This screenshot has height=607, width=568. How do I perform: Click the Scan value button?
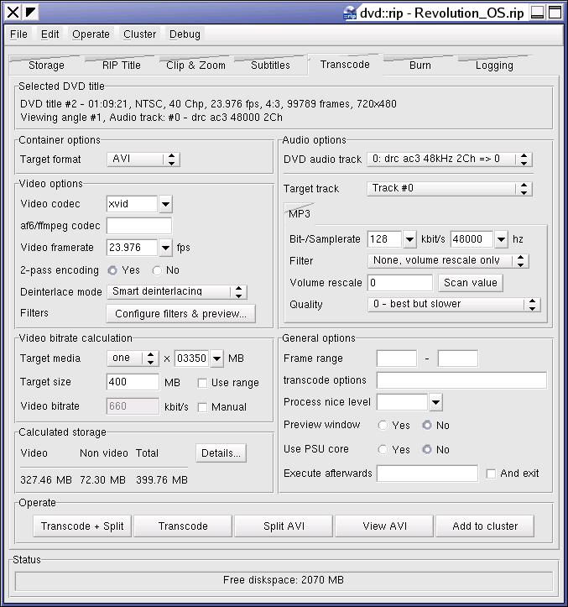471,283
